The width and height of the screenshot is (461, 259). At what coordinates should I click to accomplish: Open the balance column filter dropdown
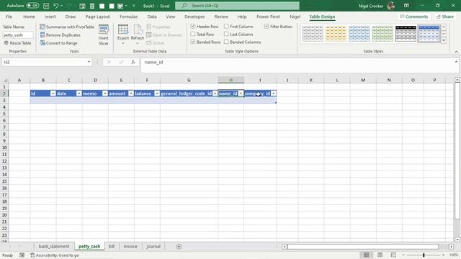[157, 94]
